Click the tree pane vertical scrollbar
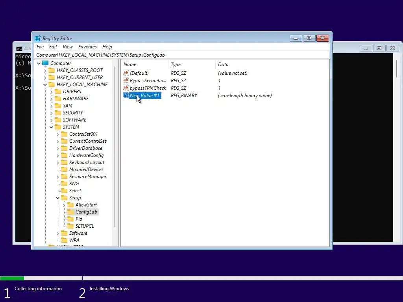Viewport: 403px width, 302px height. click(115, 147)
